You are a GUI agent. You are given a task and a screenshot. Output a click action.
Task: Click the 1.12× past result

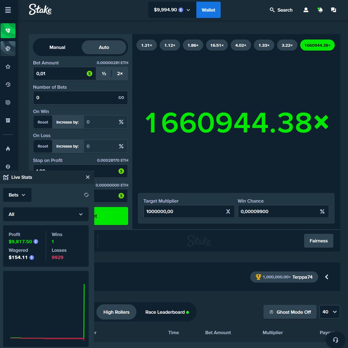pos(170,45)
